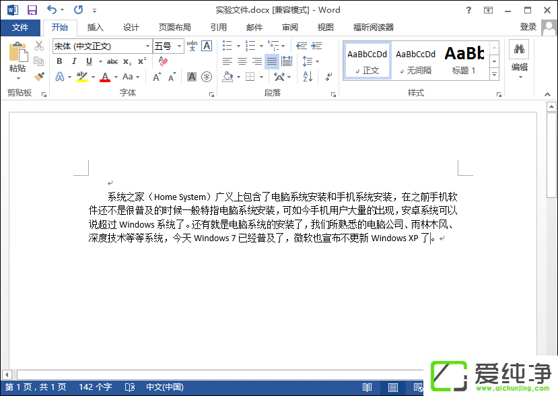Click the 142 个字 word count in status bar
This screenshot has width=558, height=396.
pyautogui.click(x=96, y=387)
